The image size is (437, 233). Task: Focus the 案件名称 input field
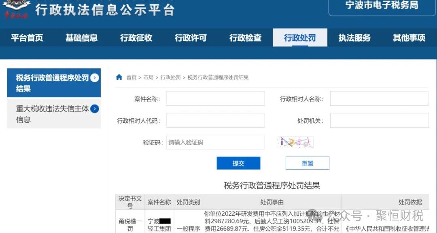[215, 99]
